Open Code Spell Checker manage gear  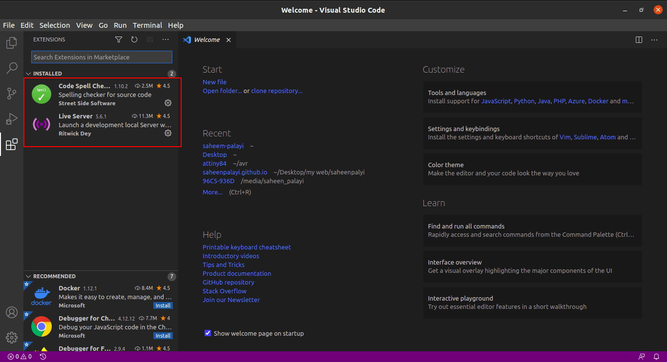[x=168, y=103]
